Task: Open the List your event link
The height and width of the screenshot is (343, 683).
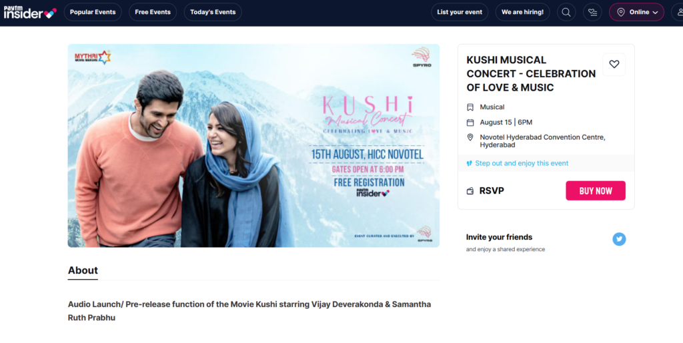Action: click(460, 12)
